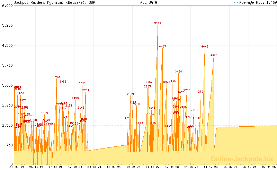277x170 pixels.
Task: Click the ALL DATA heading
Action: click(149, 2)
